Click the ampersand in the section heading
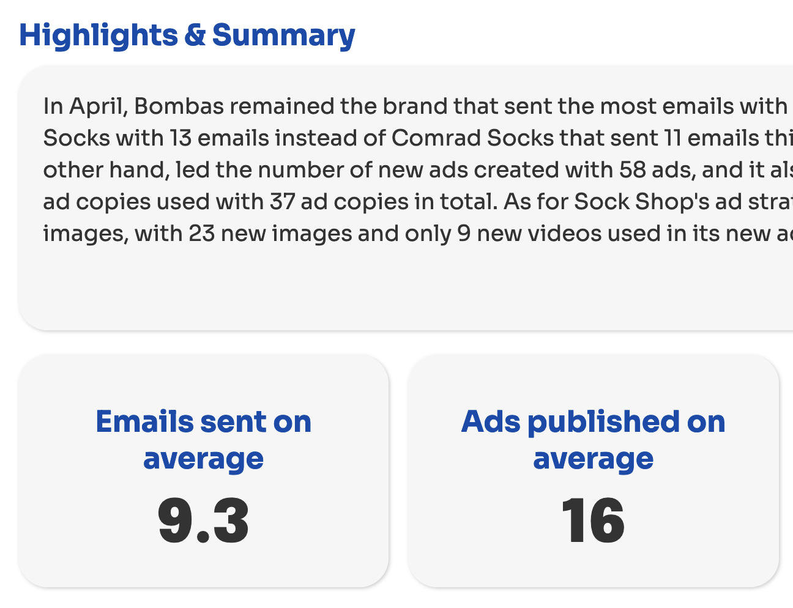This screenshot has width=793, height=608. (195, 35)
